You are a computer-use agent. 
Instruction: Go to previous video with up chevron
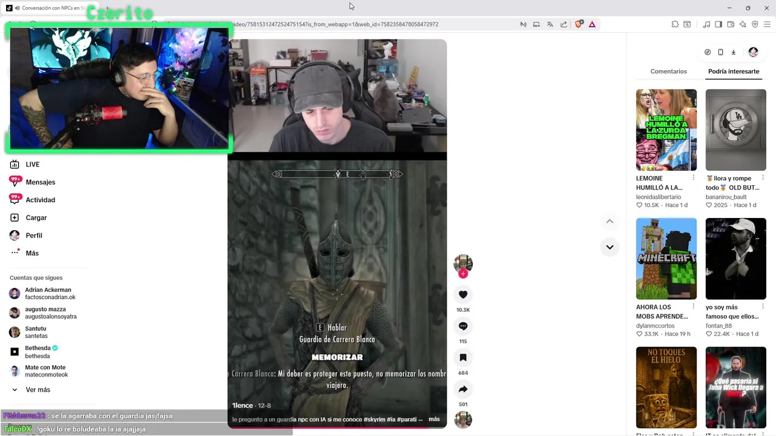[x=610, y=221]
